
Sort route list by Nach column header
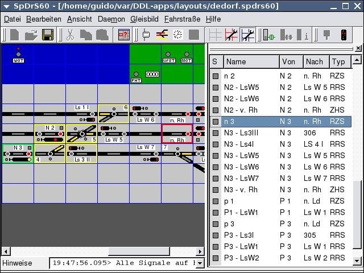(x=316, y=62)
